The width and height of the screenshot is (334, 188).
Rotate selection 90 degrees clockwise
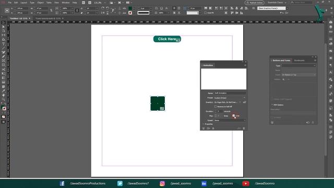point(103,8)
